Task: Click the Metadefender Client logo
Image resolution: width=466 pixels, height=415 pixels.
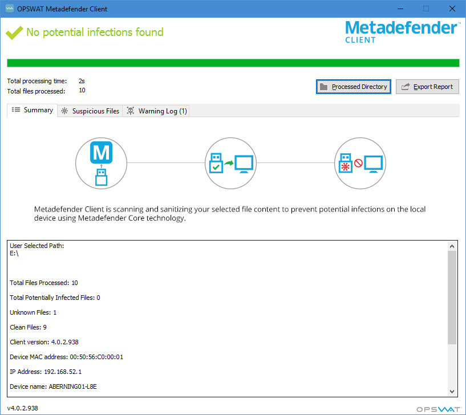Action: tap(402, 32)
